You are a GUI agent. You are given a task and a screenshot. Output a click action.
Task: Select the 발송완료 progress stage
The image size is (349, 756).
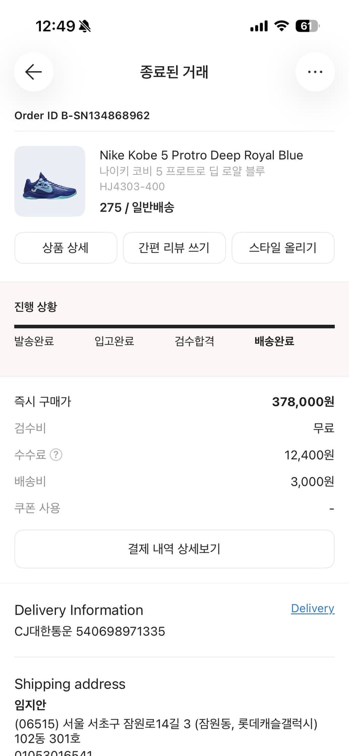point(34,341)
